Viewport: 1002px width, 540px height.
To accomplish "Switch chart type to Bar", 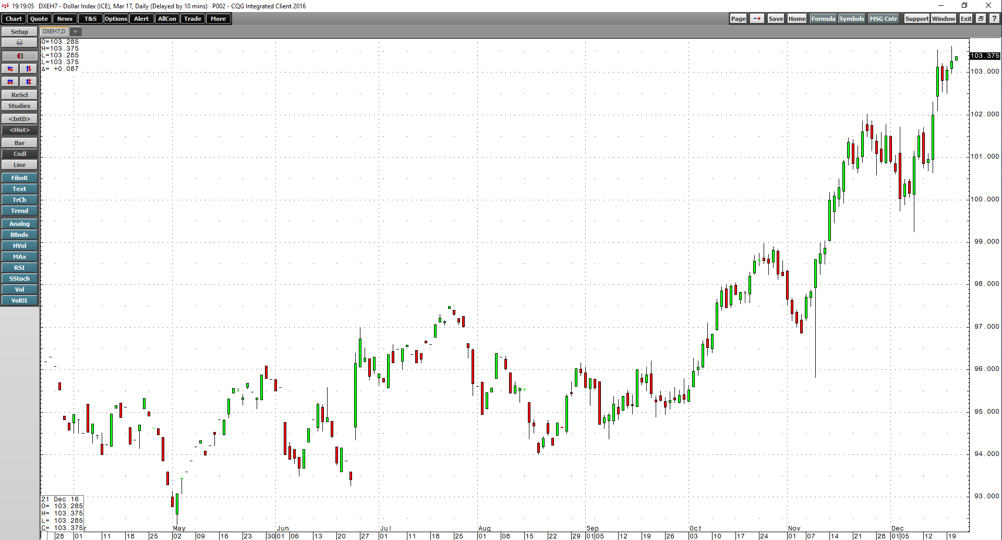I will point(19,143).
